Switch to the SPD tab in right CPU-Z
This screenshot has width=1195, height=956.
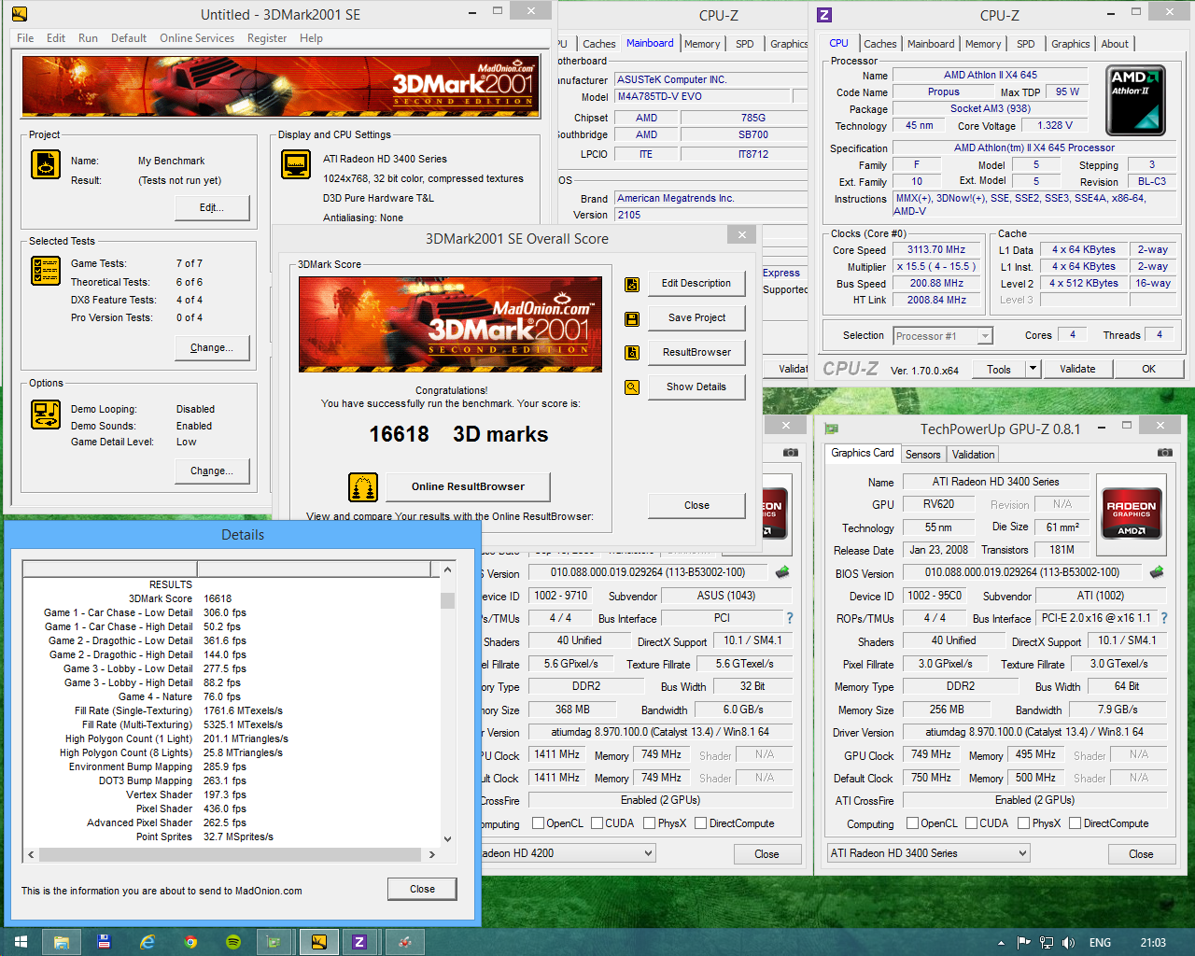point(1025,44)
